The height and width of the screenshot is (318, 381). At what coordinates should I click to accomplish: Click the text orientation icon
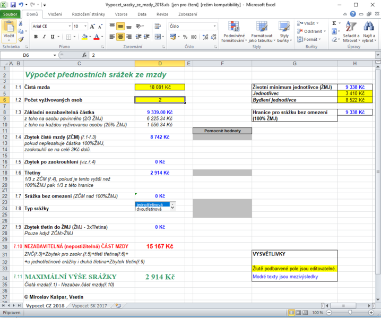point(138,26)
